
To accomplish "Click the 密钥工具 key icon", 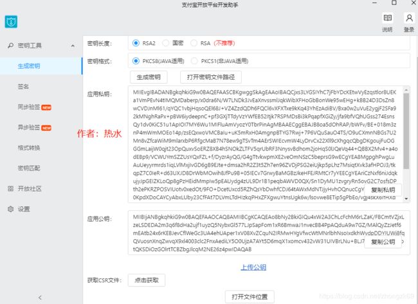I will pos(11,46).
